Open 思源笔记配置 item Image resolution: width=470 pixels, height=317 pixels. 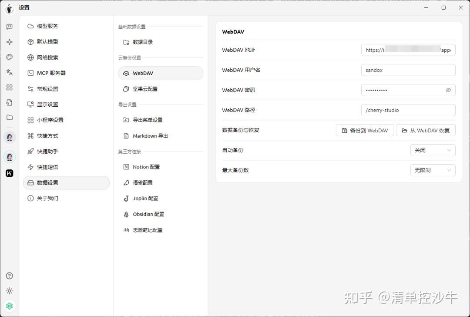click(x=161, y=230)
